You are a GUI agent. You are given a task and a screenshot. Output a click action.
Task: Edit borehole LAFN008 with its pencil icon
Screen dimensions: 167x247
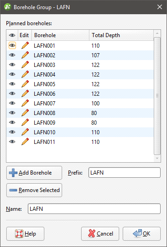[x=25, y=113]
